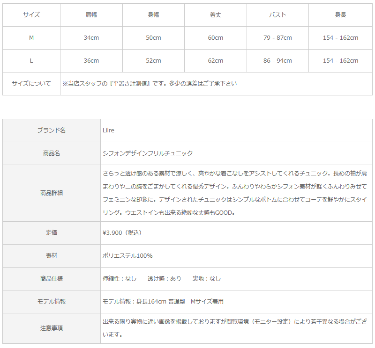Click the ¥3.900 (税込) price text
This screenshot has height=348, width=375.
[x=122, y=232]
